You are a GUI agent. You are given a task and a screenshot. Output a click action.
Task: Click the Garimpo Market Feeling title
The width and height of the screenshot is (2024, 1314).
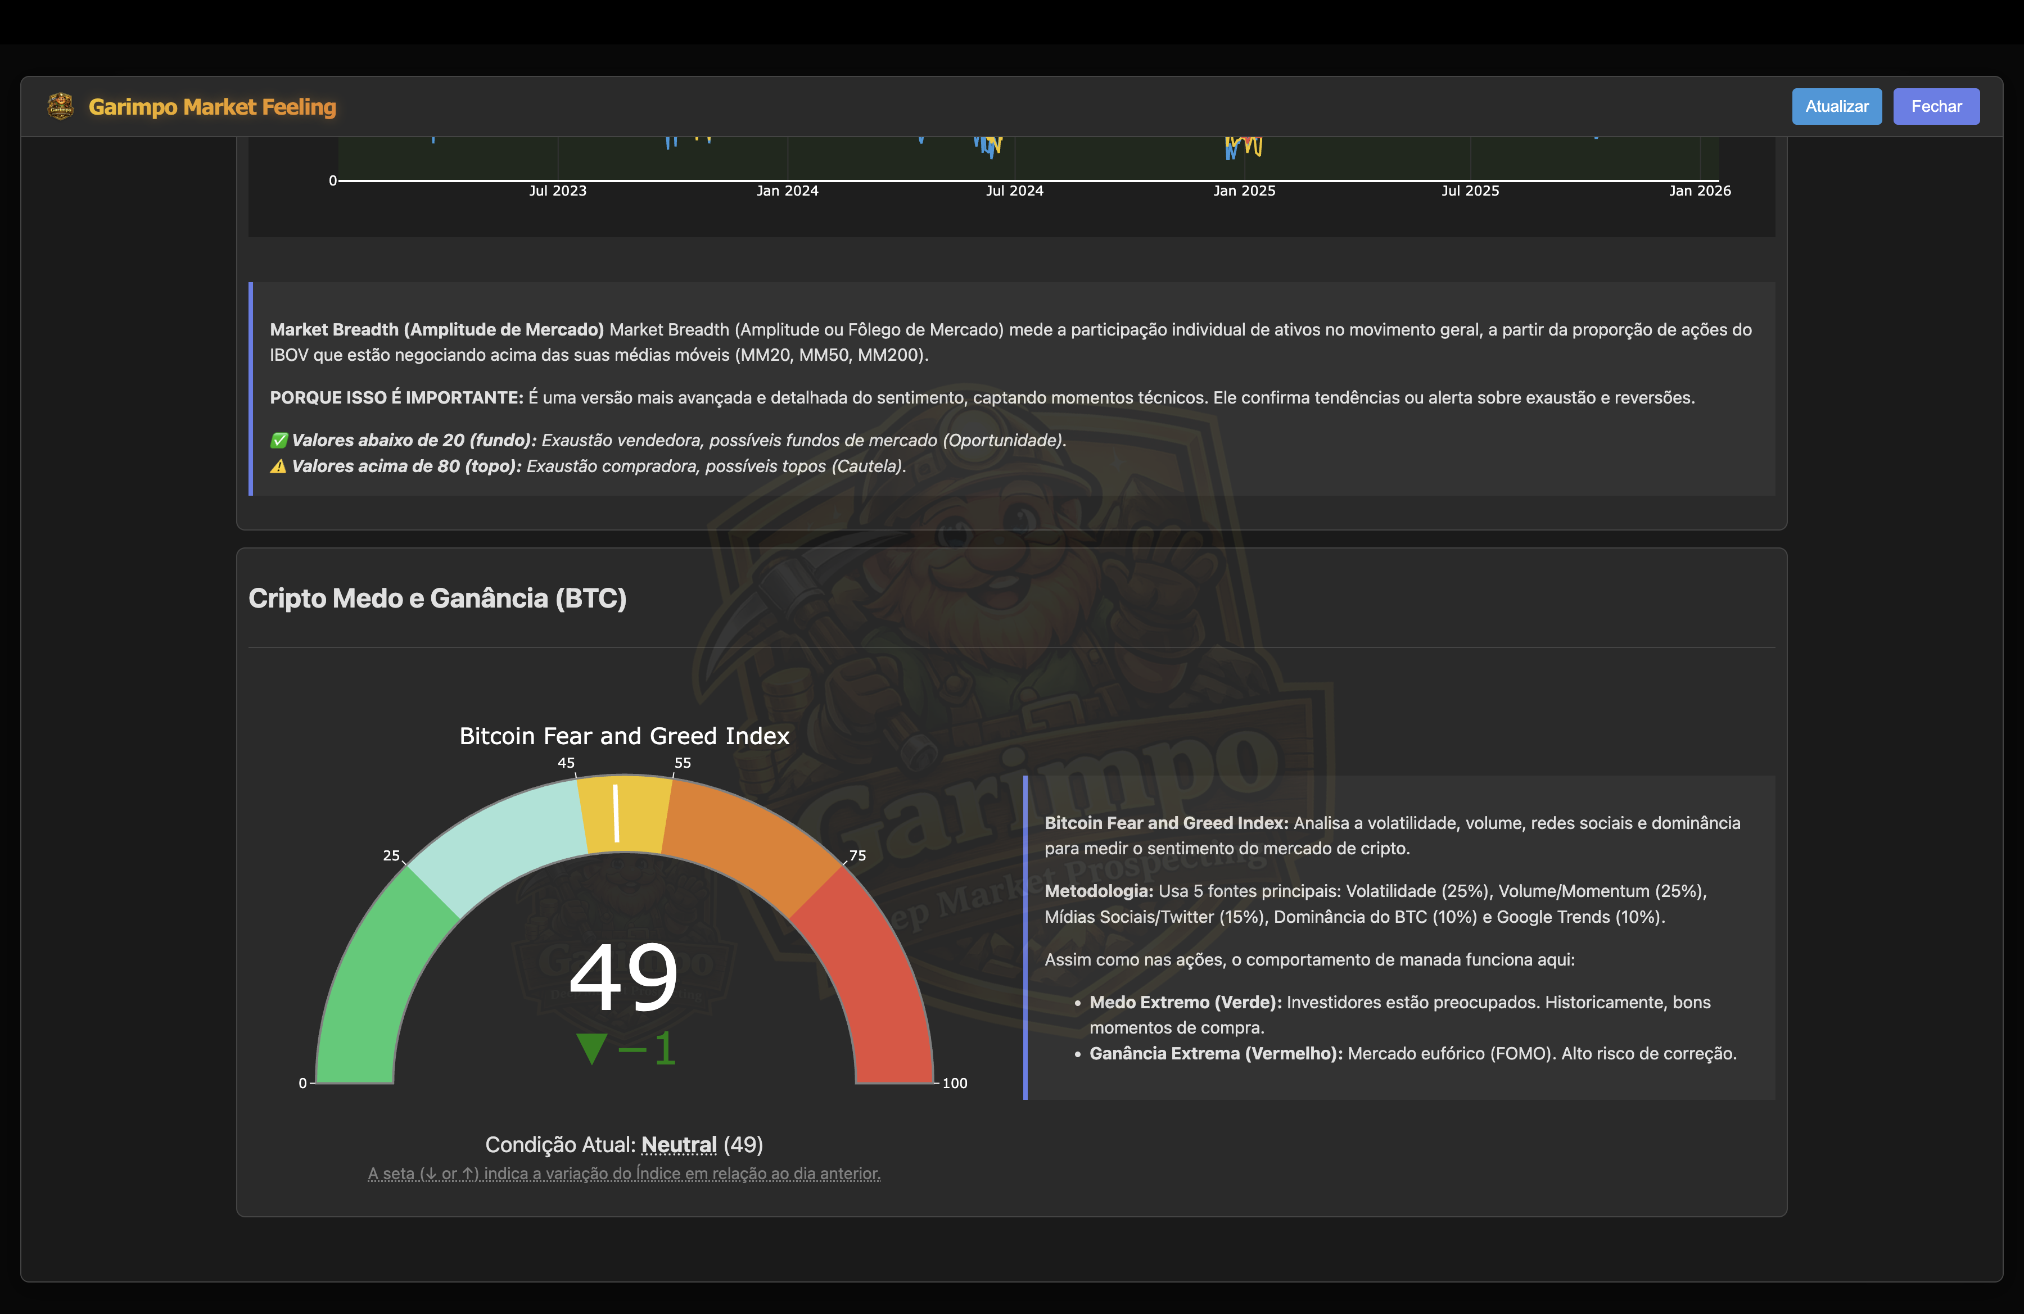coord(213,107)
